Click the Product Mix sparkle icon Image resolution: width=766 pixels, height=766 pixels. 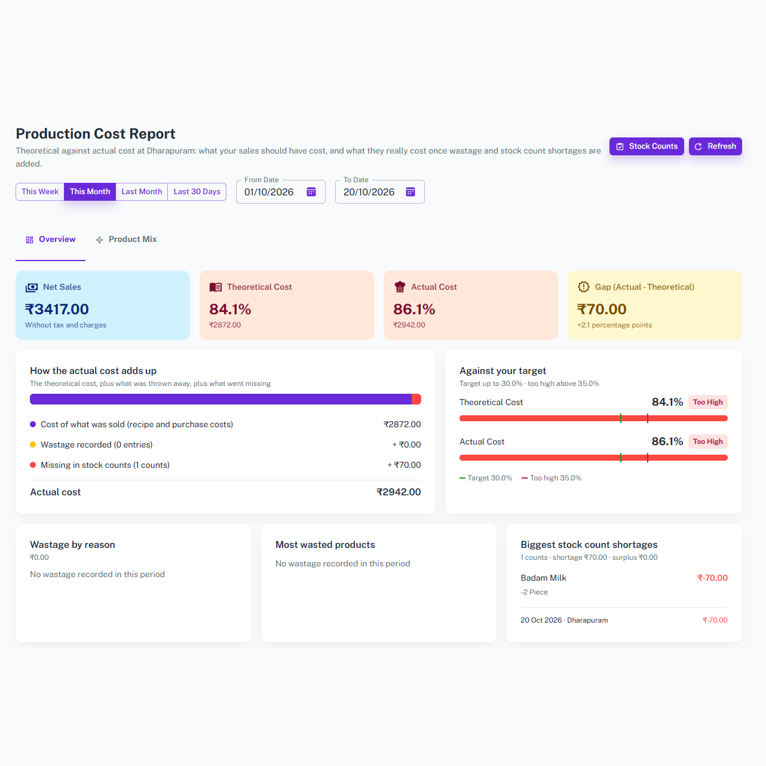[99, 240]
